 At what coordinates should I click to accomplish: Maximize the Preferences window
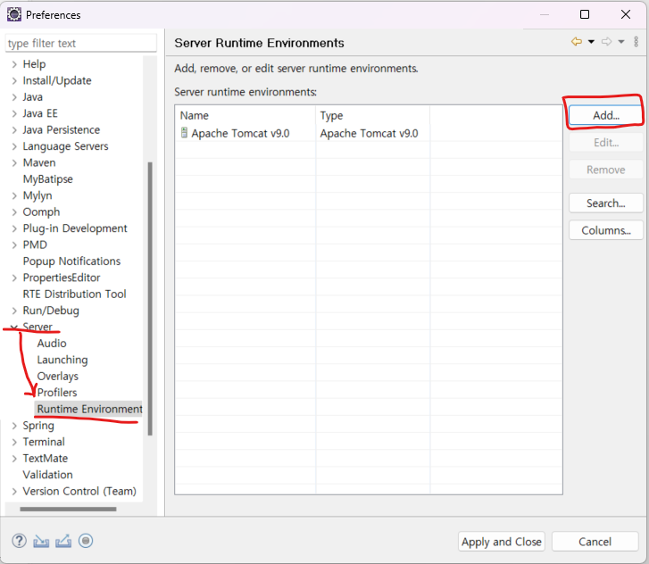tap(585, 14)
